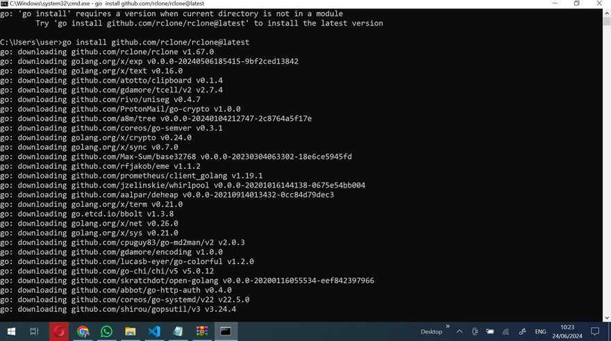Switch to Visual Studio Code
611x341 pixels.
[x=153, y=331]
